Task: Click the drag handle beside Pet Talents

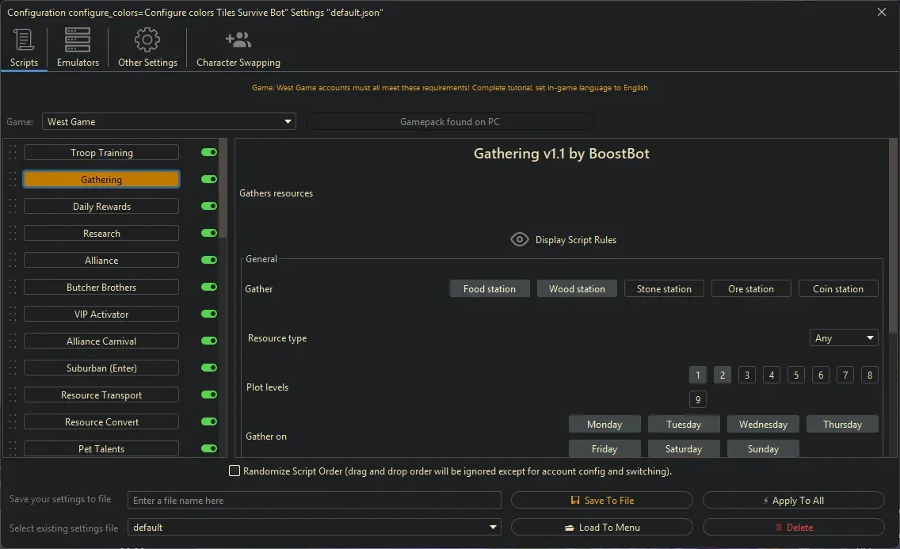Action: tap(13, 449)
